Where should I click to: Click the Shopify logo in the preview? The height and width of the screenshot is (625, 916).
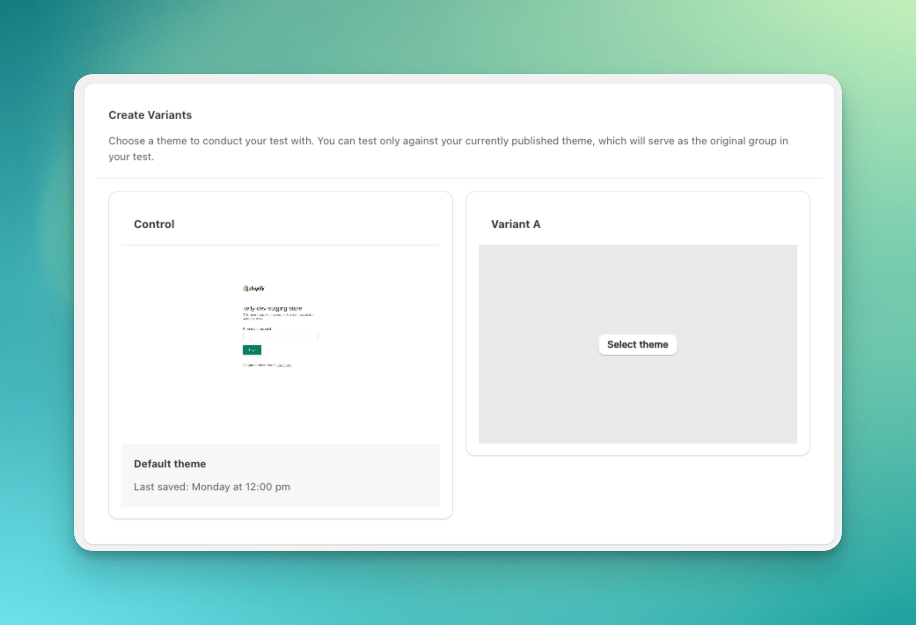(x=254, y=288)
